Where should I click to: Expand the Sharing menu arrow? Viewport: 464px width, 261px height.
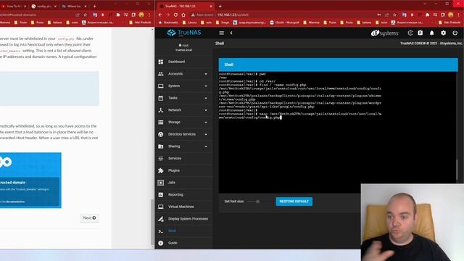click(x=206, y=146)
